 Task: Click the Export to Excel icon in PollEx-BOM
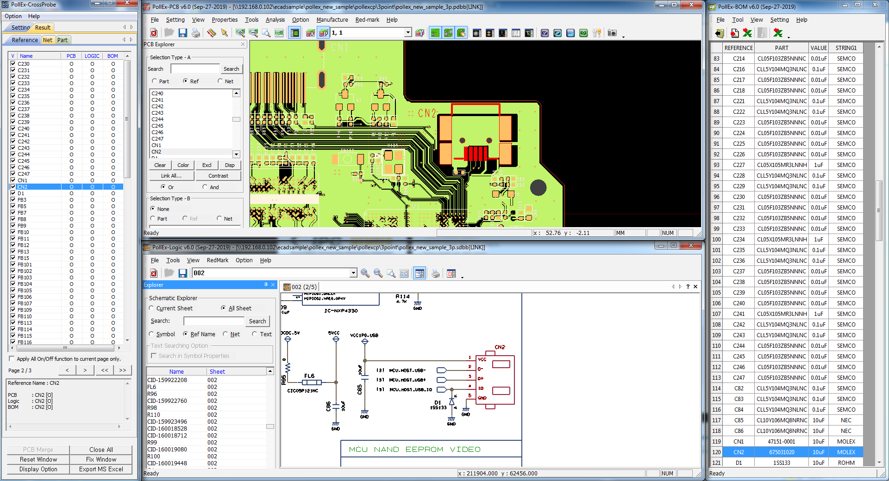point(747,33)
